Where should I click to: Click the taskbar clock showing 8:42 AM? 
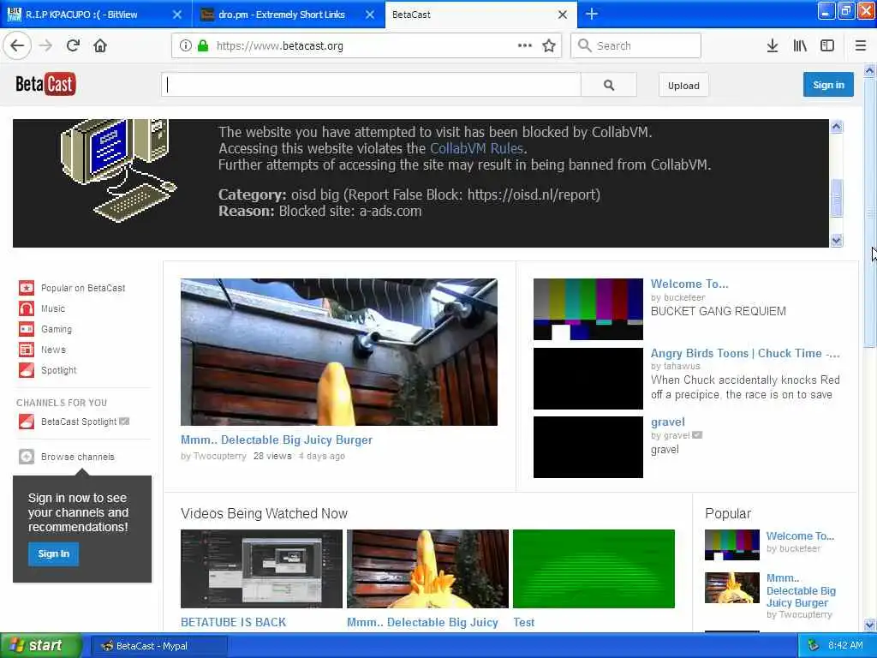coord(845,646)
